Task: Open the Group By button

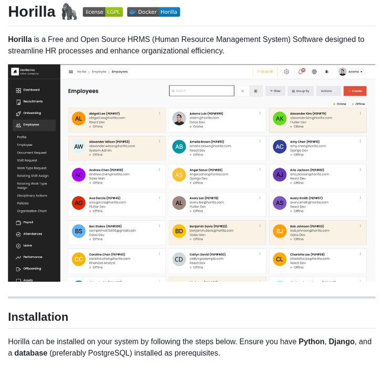Action: tap(301, 91)
